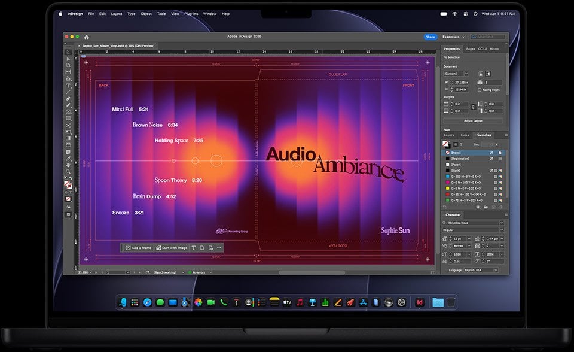This screenshot has width=574, height=352.
Task: Click Add a Frame in contextual bar
Action: coord(138,248)
